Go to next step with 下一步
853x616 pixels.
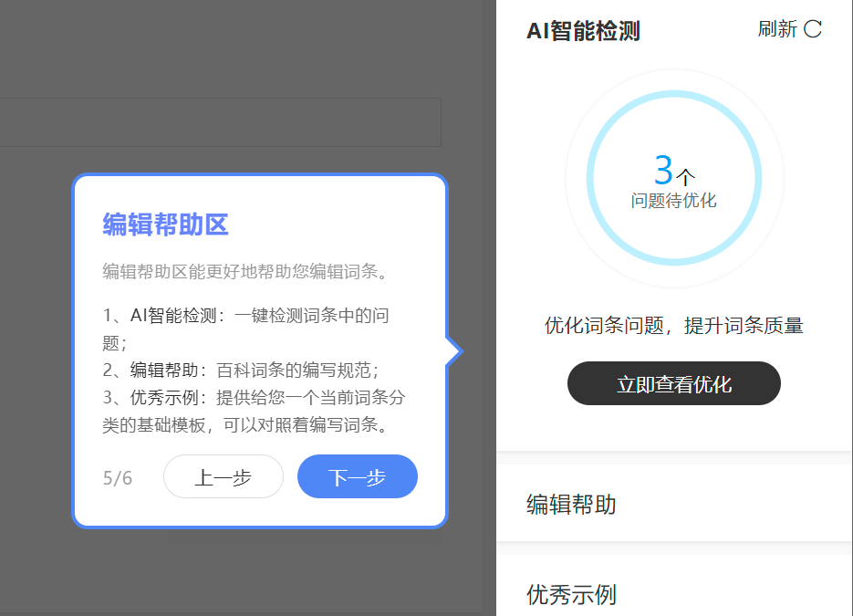click(357, 477)
